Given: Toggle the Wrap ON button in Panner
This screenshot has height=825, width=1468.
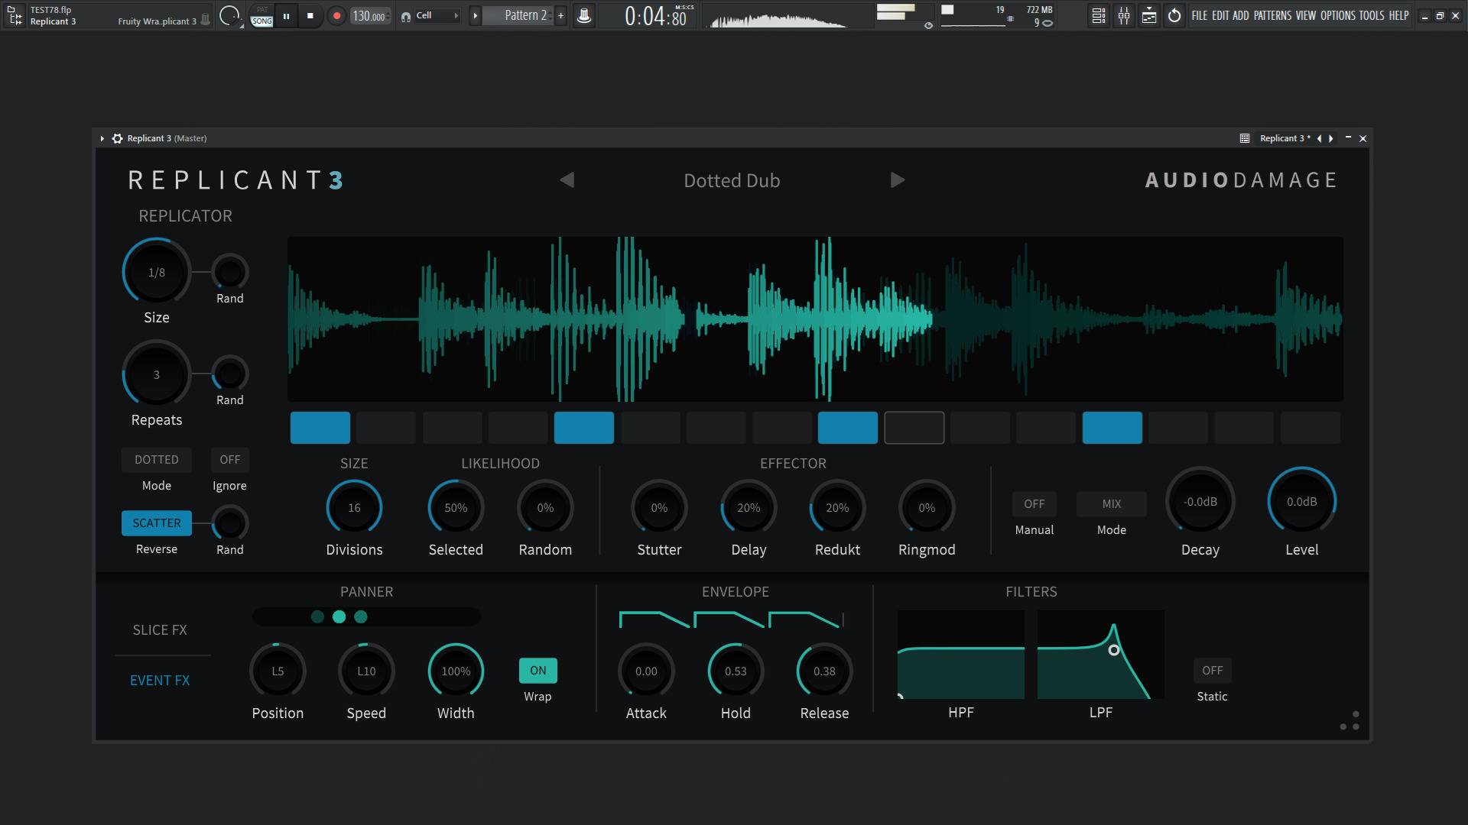Looking at the screenshot, I should coord(538,671).
